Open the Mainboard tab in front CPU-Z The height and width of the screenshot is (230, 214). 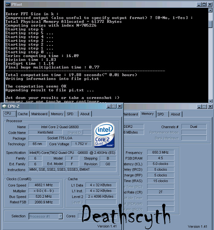click(39, 114)
